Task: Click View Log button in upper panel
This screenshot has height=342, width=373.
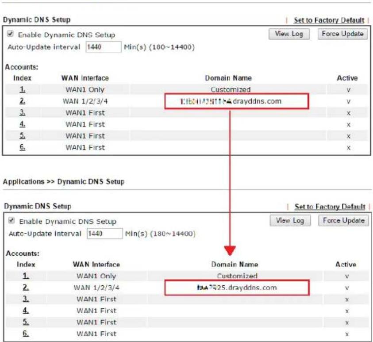Action: (x=289, y=34)
